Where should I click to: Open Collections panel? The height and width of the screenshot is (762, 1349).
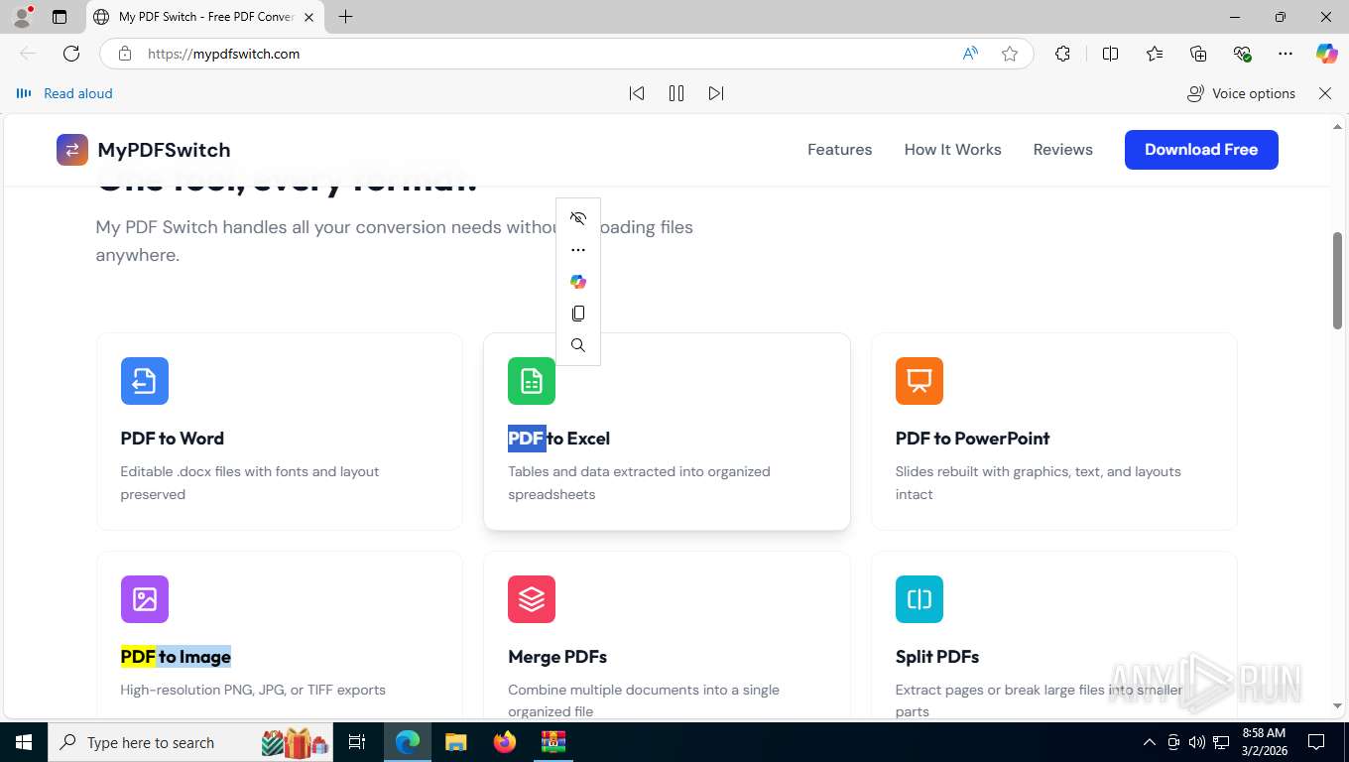coord(1198,54)
